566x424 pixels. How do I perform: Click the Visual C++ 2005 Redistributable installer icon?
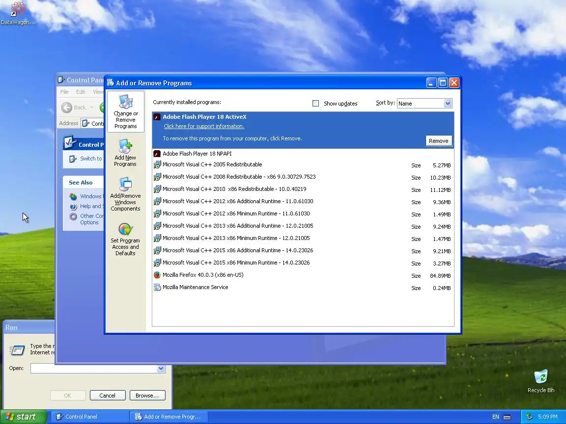coord(157,165)
